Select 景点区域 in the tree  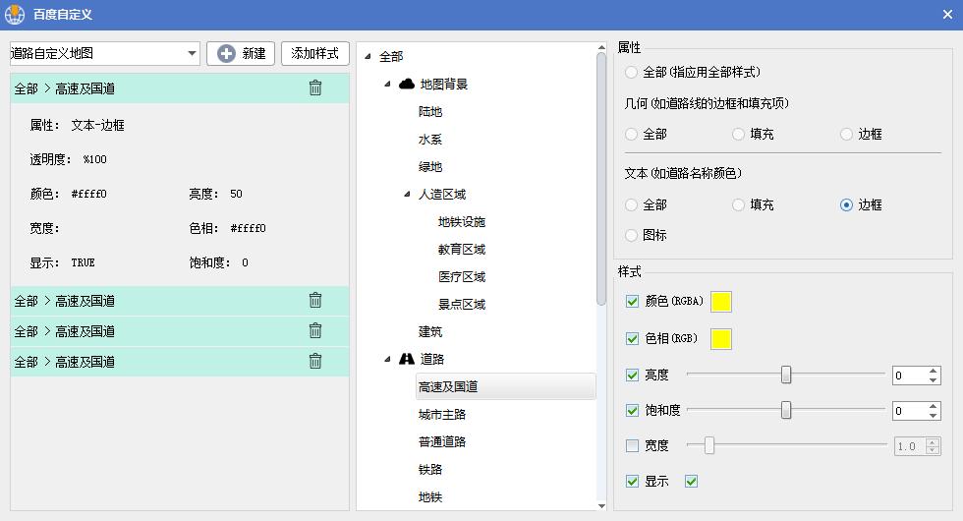click(462, 304)
